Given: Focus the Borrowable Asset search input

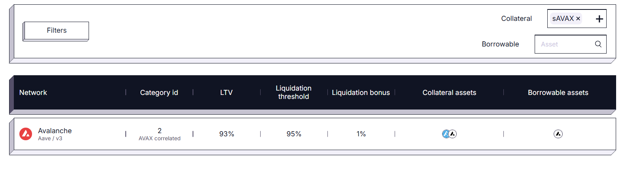Looking at the screenshot, I should click(564, 44).
